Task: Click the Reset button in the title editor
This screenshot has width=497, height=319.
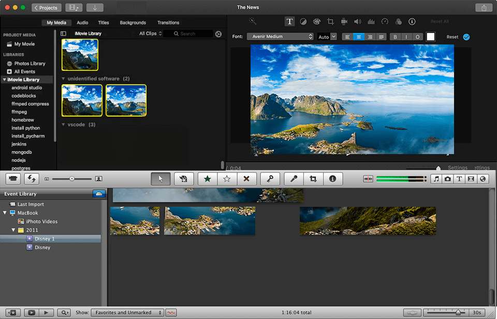Action: (x=452, y=37)
